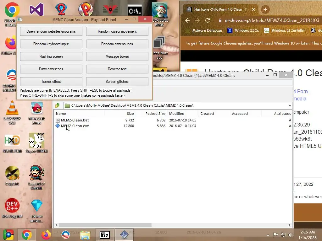Open the "Windows 11 Installer" bookmark
The width and height of the screenshot is (322, 241).
click(x=285, y=30)
